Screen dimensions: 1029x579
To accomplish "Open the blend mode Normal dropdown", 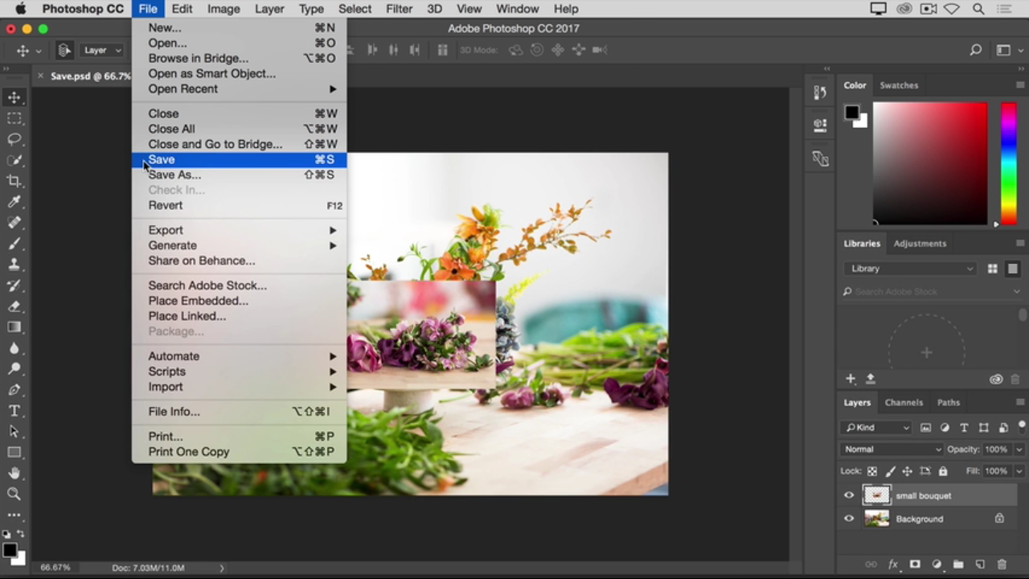I will point(892,450).
